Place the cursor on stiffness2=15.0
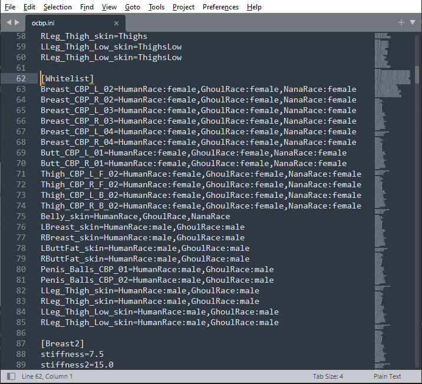This screenshot has height=384, width=422. click(x=77, y=365)
